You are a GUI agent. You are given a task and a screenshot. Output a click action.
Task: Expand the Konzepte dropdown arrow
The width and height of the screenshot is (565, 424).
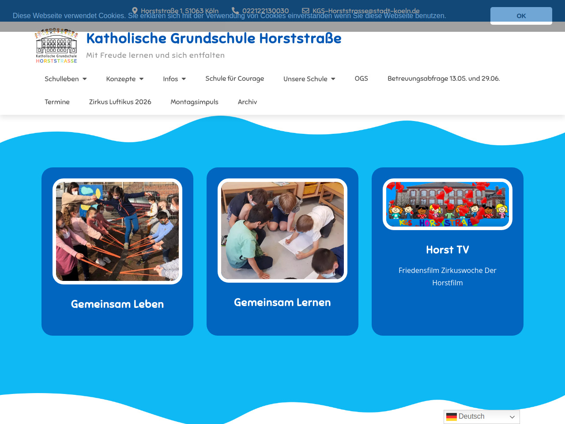point(141,79)
